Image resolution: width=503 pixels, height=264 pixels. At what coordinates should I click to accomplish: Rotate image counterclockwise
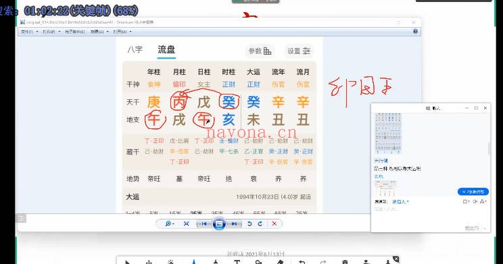coord(249,223)
